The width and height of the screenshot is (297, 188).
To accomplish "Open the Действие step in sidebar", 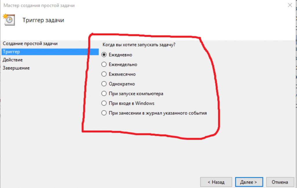I will coord(13,60).
